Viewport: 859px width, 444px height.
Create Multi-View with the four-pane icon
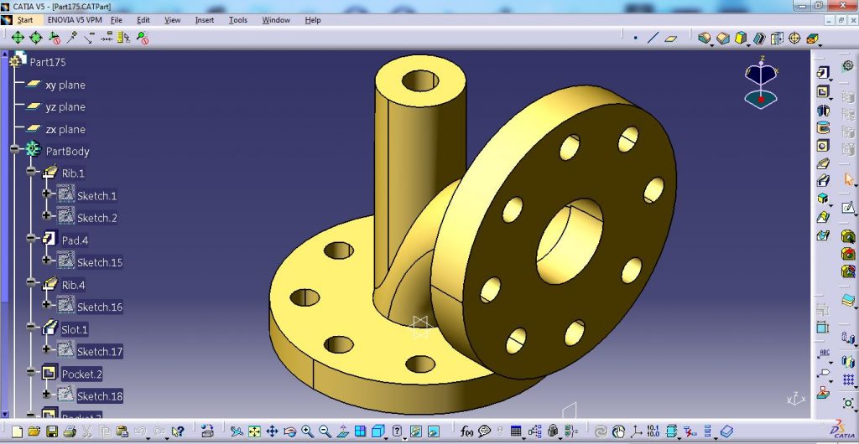click(x=360, y=431)
